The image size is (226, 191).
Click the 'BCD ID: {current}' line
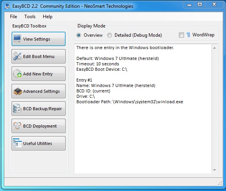click(93, 91)
